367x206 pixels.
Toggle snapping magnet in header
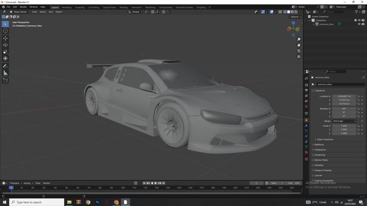click(153, 12)
